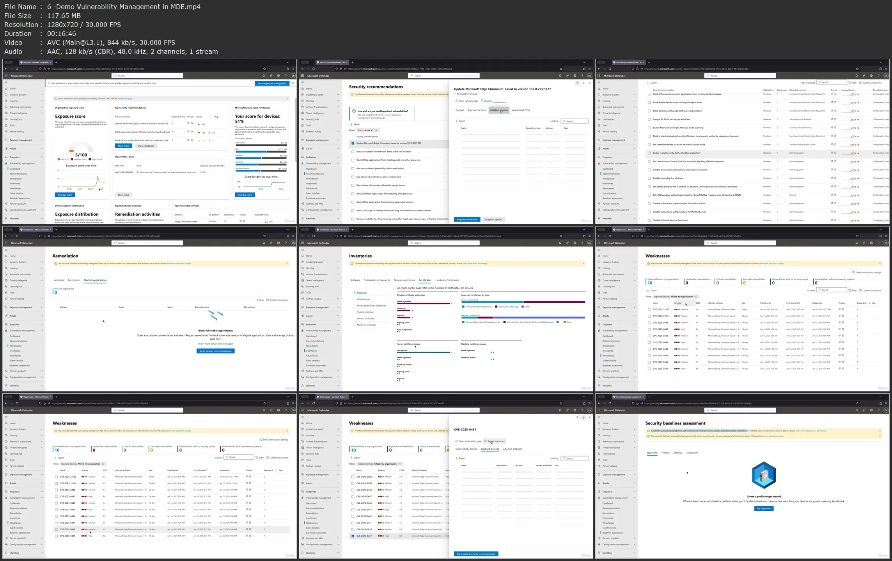Image resolution: width=892 pixels, height=561 pixels.
Task: Switch to General tab in Edge update panel
Action: pyautogui.click(x=459, y=110)
